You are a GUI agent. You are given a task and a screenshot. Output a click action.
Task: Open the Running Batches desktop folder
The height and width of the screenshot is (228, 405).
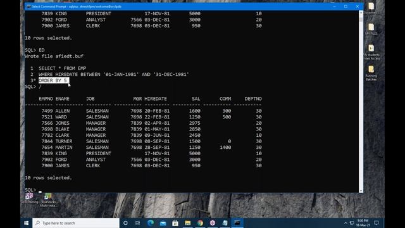[371, 73]
